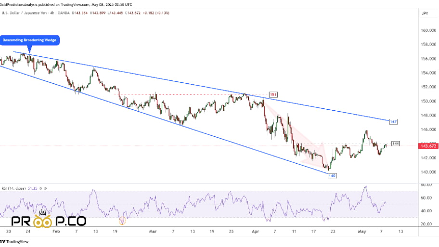Click the RSI (14, close) indicator title
Viewport: 439px width, 247px height.
(x=13, y=188)
